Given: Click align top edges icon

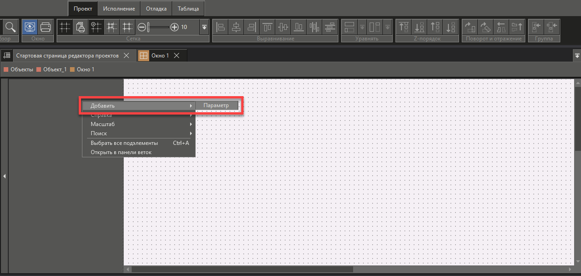Looking at the screenshot, I should (x=267, y=27).
